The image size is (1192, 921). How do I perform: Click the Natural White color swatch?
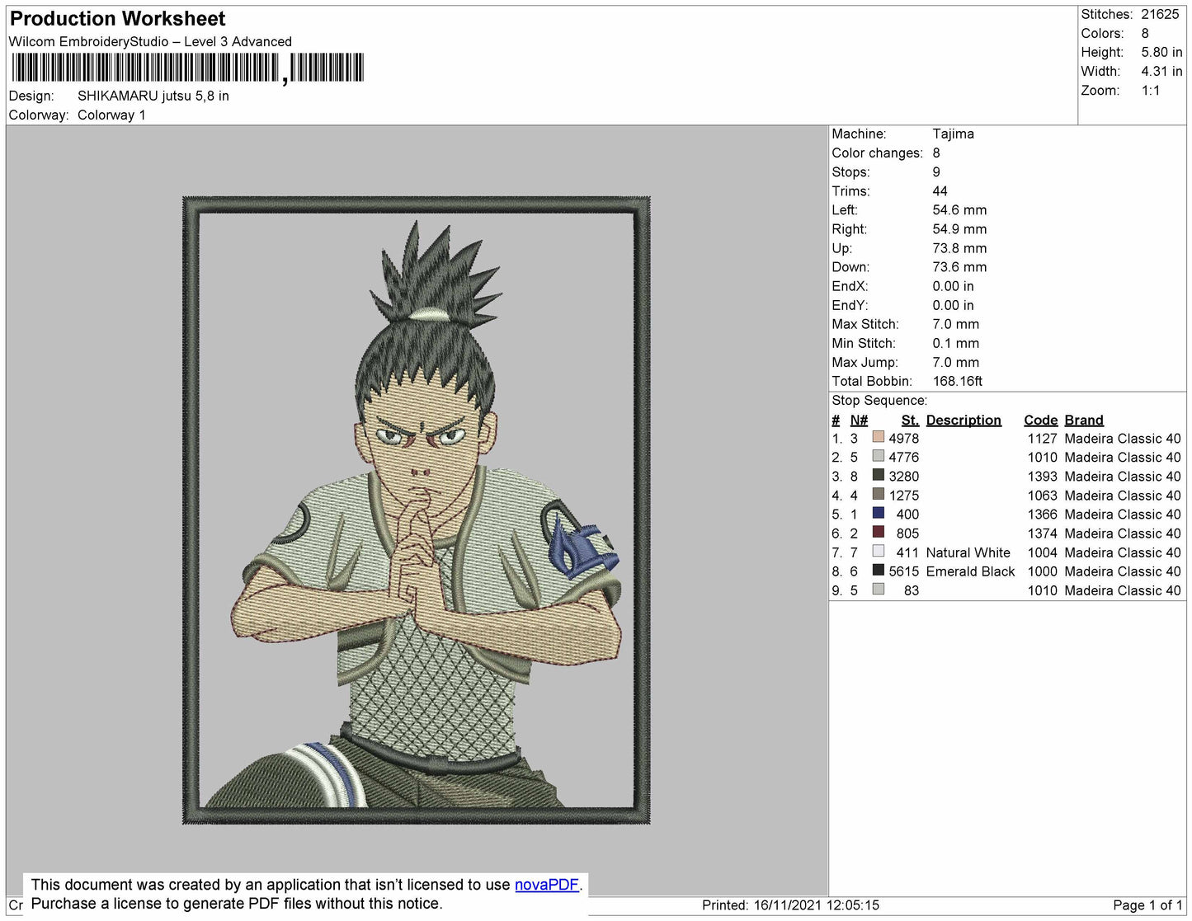(x=879, y=552)
